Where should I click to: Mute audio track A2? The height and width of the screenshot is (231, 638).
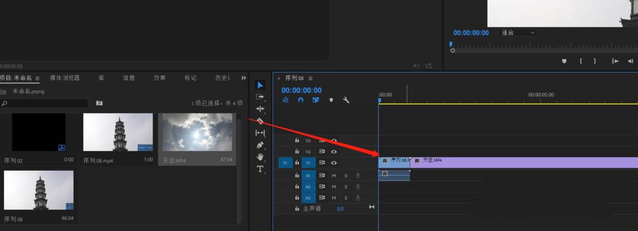tap(334, 186)
